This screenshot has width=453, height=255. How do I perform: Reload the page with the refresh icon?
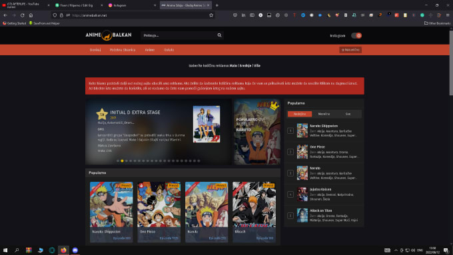pyautogui.click(x=22, y=15)
